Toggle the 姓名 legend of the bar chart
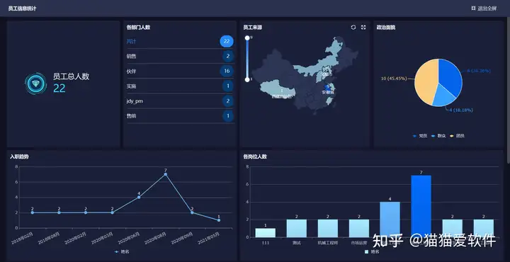The image size is (510, 262). coord(372,251)
